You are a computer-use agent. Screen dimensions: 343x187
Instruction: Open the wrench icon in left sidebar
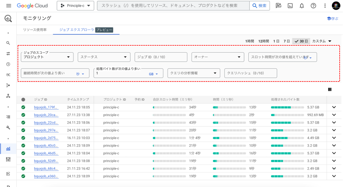coord(8,128)
